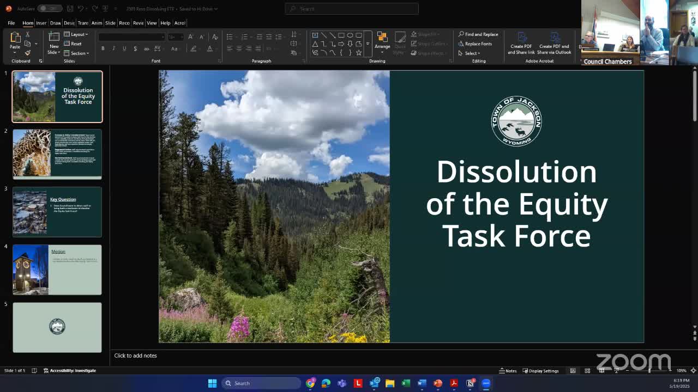Click Create PDF and Share link icon
Image resolution: width=698 pixels, height=392 pixels.
point(521,42)
